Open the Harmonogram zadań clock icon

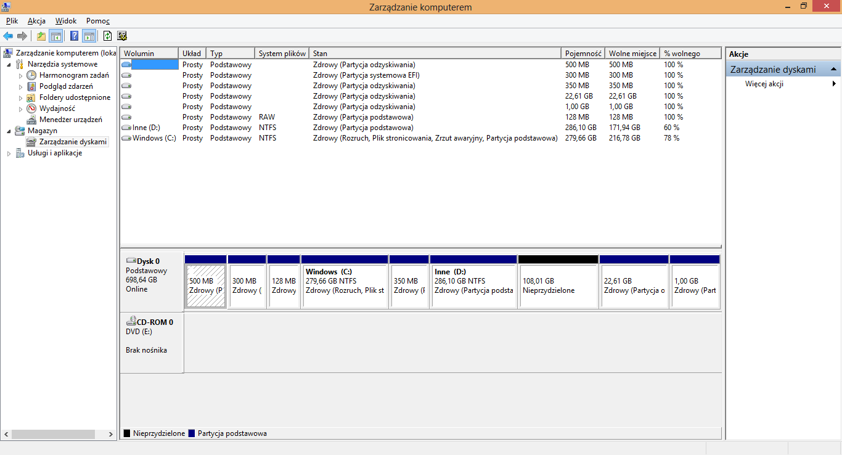[x=31, y=75]
